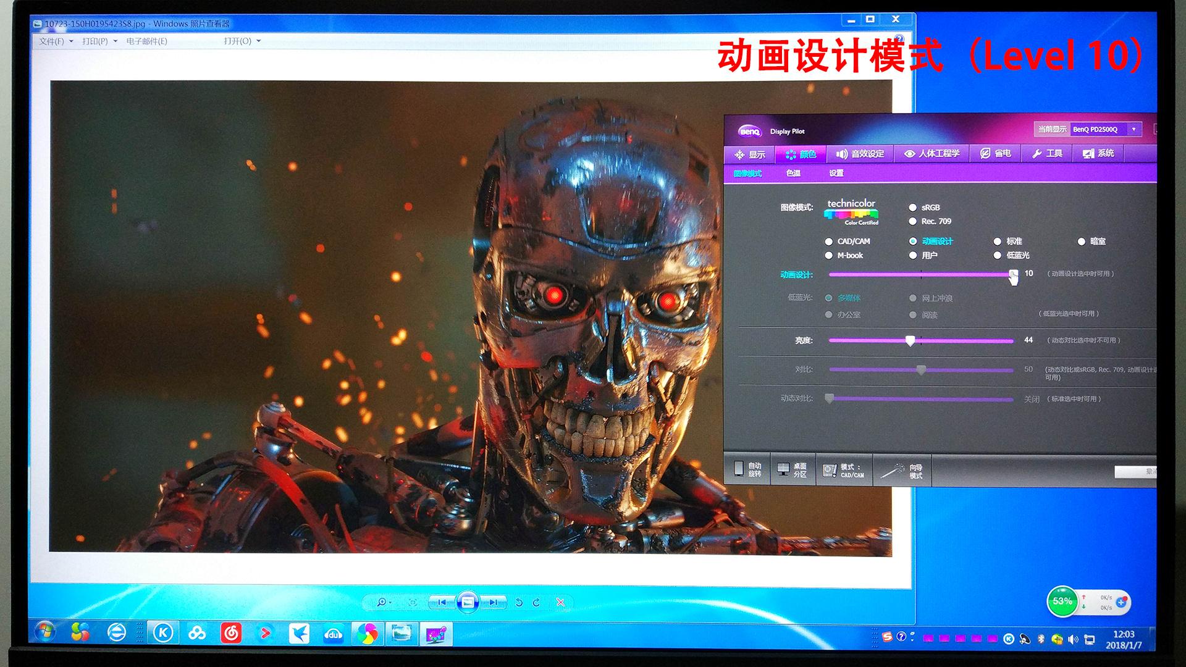Open the 桌面分区 desktop partition tool
The image size is (1186, 667).
point(792,469)
